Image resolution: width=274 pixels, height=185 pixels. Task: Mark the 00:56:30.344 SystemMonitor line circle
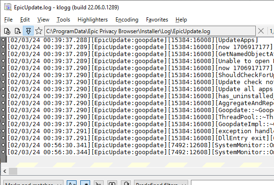pos(3,152)
